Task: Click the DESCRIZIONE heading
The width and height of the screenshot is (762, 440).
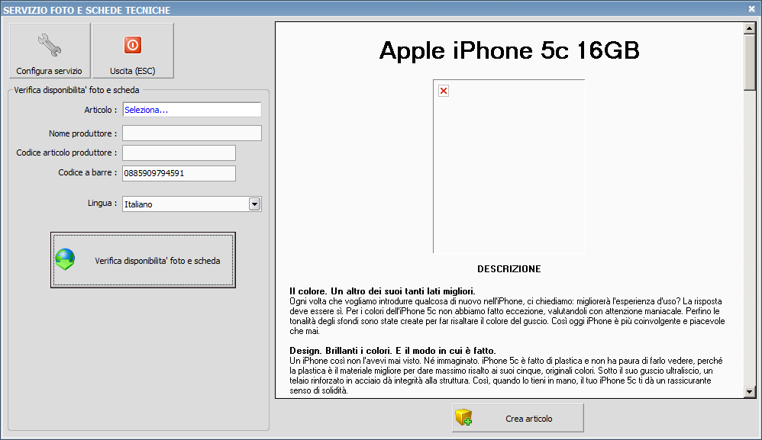Action: pyautogui.click(x=509, y=268)
